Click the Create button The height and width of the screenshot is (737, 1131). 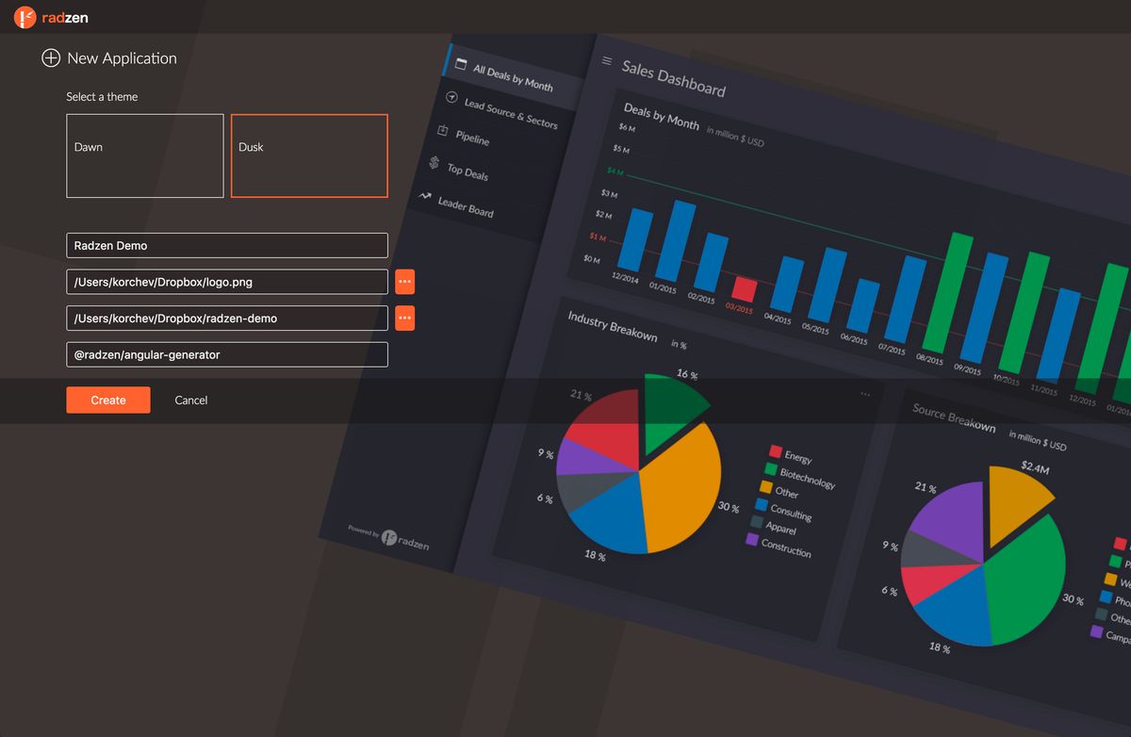coord(107,400)
